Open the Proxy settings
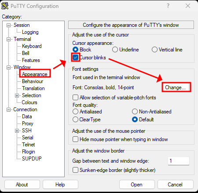The image size is (198, 193). [x=28, y=124]
